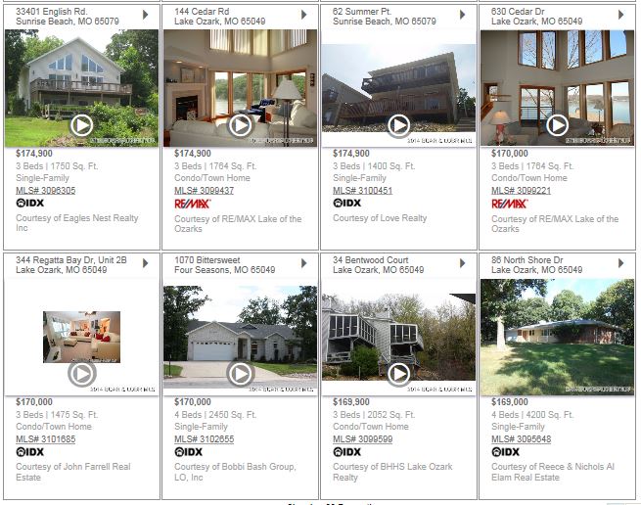Click IDX logo on 34 Bentwood Court

click(x=347, y=452)
